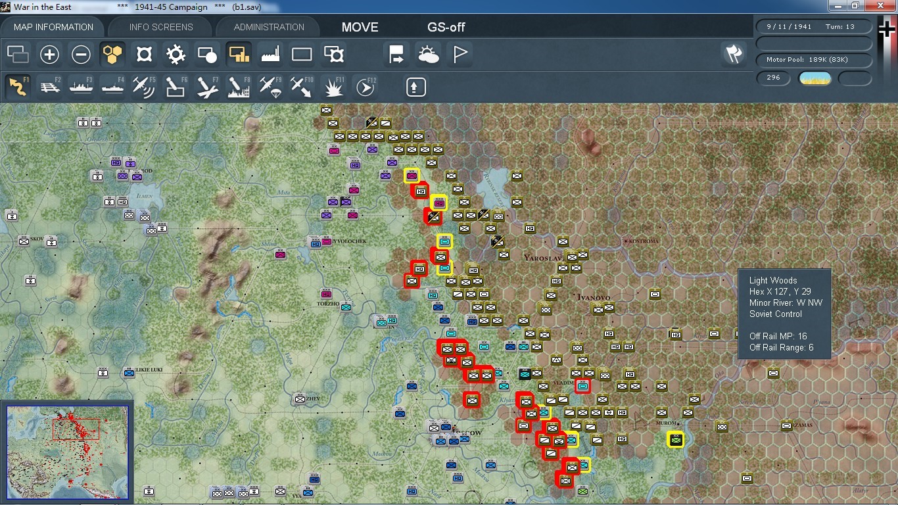Toggle the rectangle-with-circle map icon

[x=207, y=55]
